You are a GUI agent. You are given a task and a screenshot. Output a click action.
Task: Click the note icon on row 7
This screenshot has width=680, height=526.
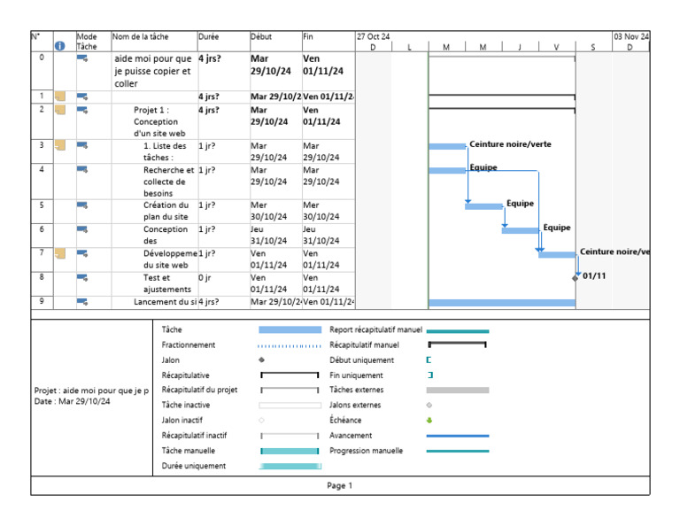[x=60, y=253]
